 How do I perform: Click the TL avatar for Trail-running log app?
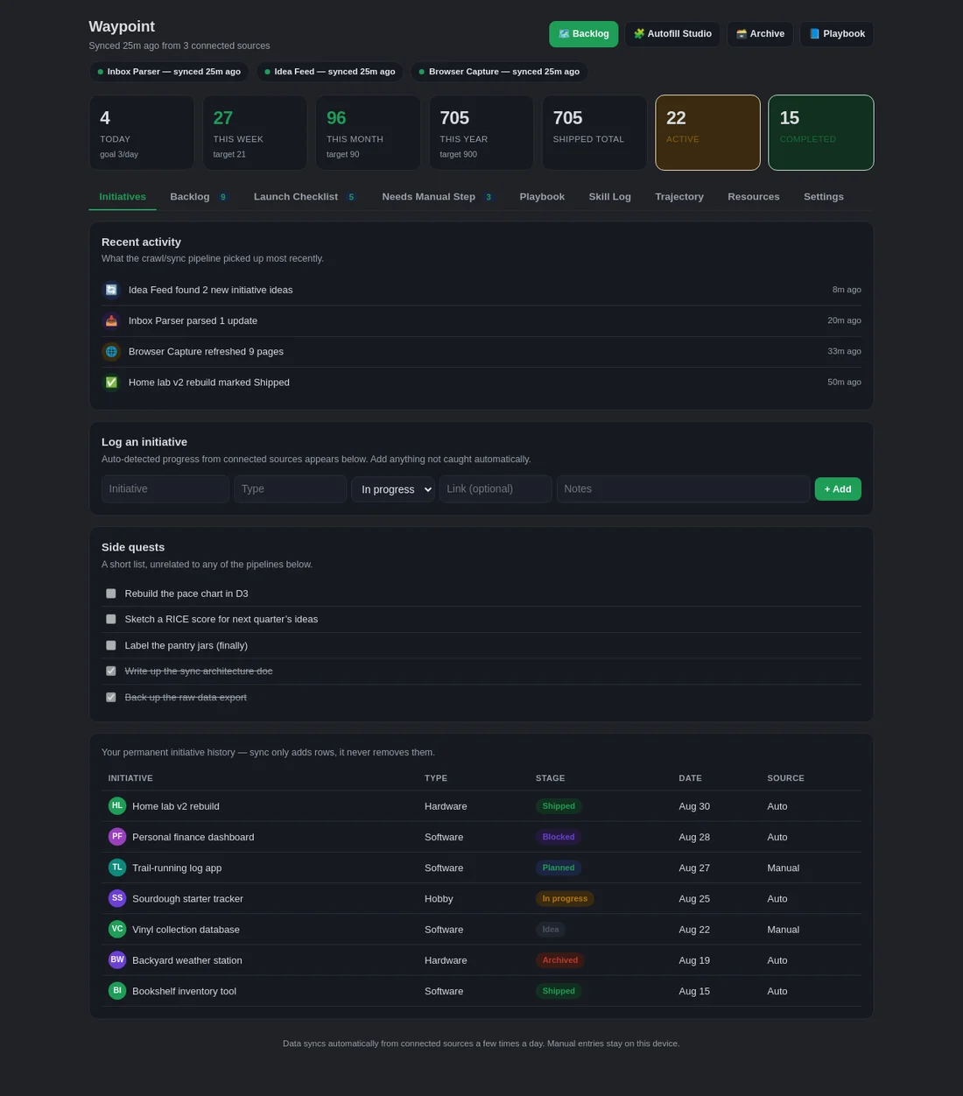tap(117, 868)
